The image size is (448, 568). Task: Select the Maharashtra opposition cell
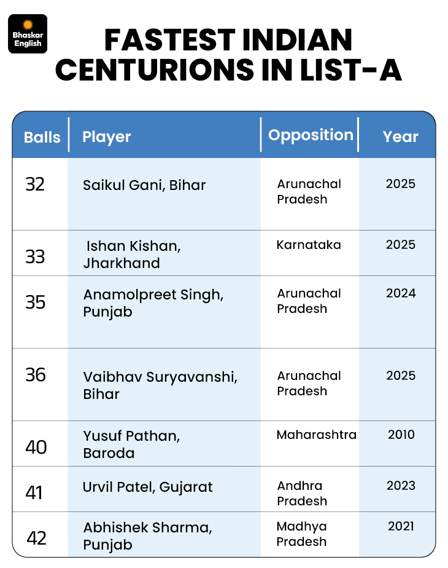316,435
